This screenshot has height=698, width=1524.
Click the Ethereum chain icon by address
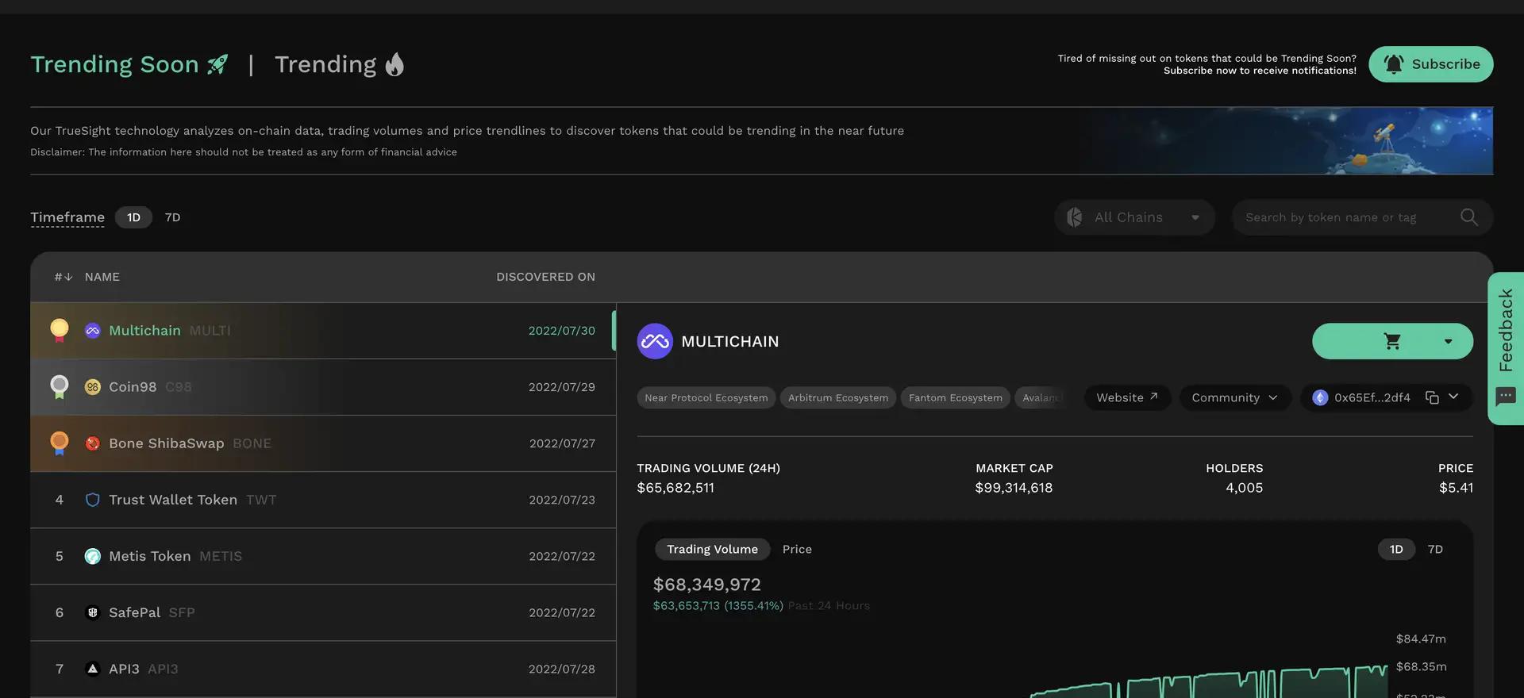point(1320,397)
